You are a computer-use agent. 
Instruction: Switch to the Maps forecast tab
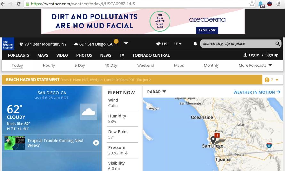[x=179, y=65]
